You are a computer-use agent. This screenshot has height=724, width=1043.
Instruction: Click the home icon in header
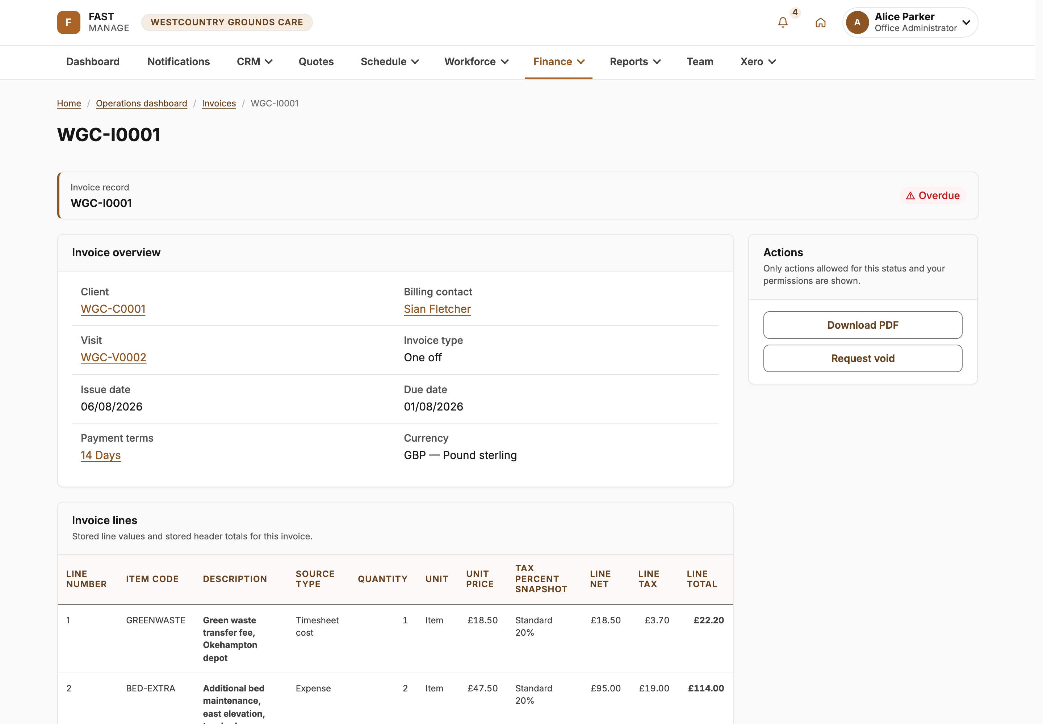pyautogui.click(x=820, y=22)
